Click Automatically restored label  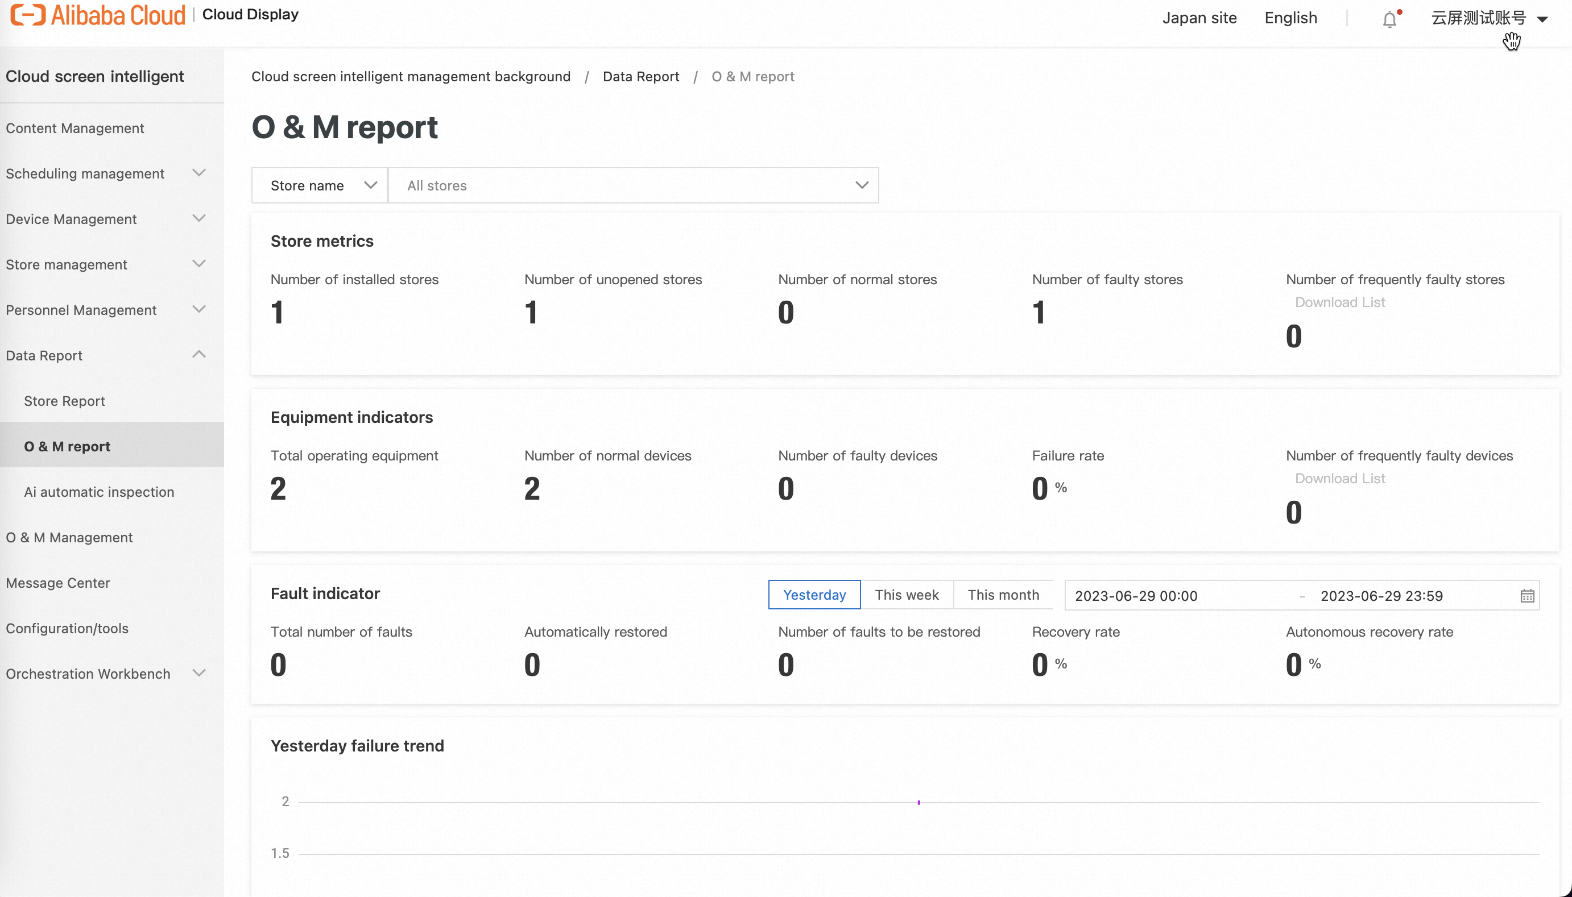(596, 632)
